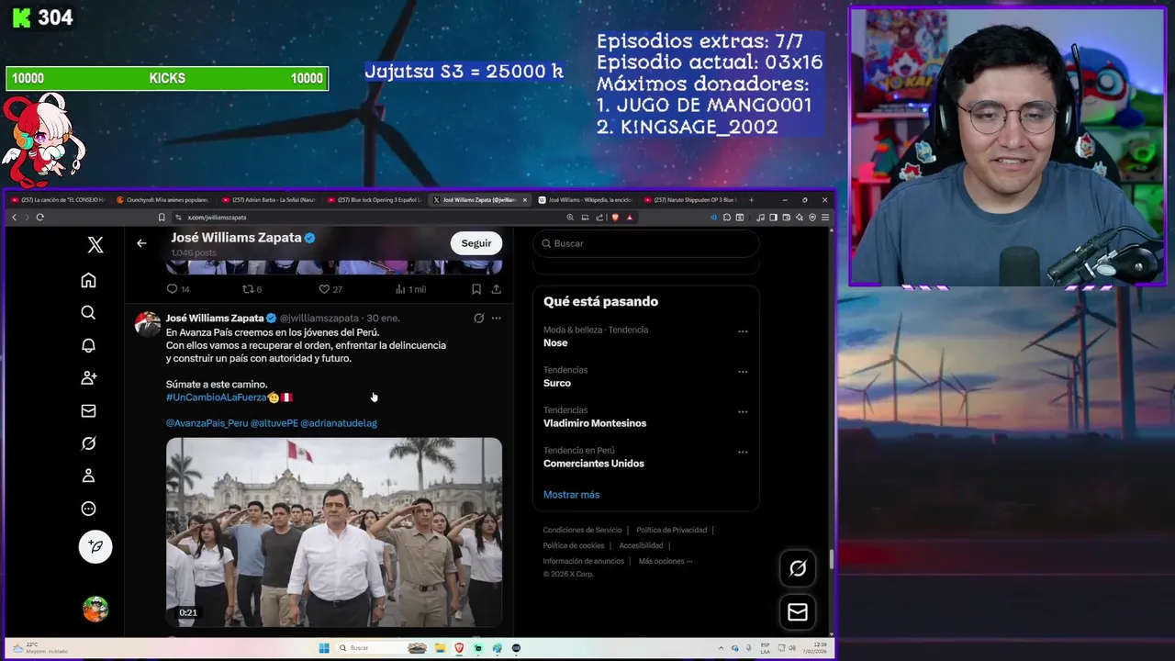Follow José Williams Zapata with Seguir
Viewport: 1175px width, 661px height.
click(476, 243)
